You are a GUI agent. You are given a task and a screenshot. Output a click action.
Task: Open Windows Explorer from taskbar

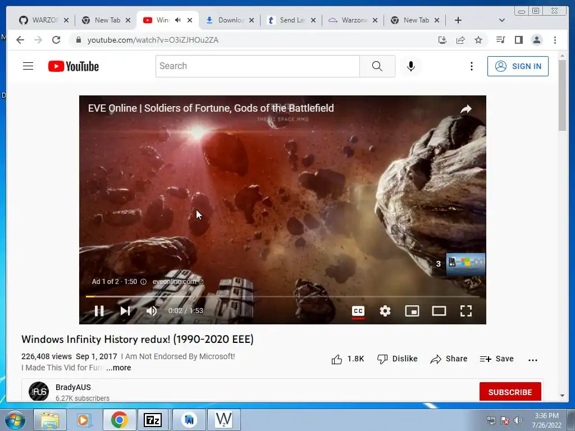pyautogui.click(x=50, y=420)
